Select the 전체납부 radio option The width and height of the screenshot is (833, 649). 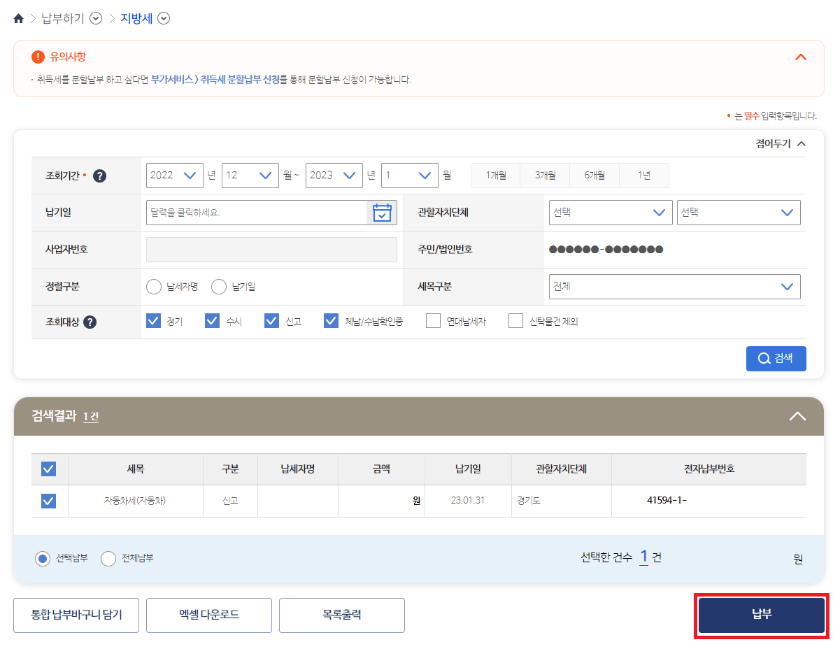(x=108, y=558)
